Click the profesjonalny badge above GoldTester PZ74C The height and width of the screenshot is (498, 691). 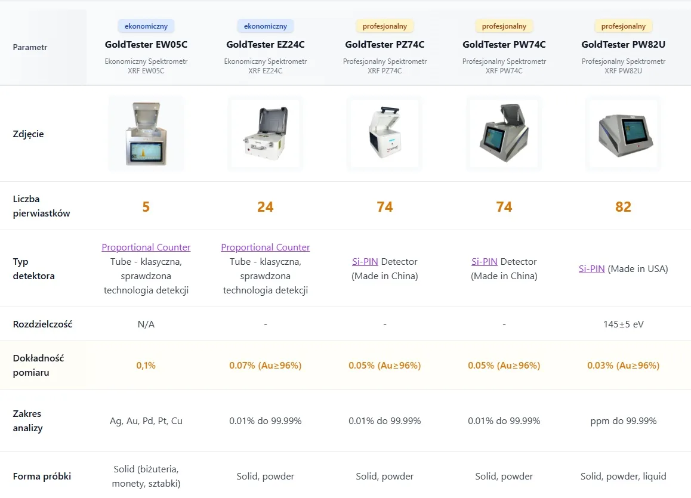(385, 26)
